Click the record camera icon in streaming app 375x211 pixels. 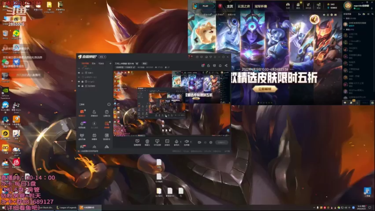pyautogui.click(x=199, y=143)
